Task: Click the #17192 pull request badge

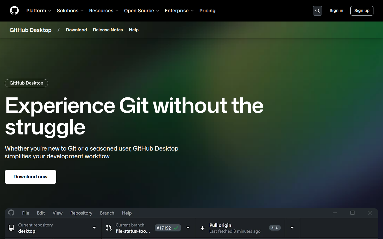Action: (x=168, y=228)
